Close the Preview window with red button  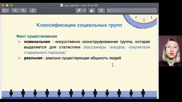click(3, 5)
